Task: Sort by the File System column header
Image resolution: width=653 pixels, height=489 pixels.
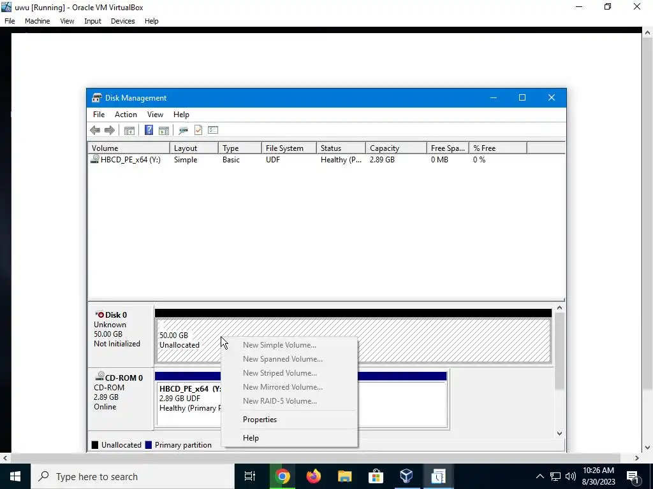Action: [x=290, y=148]
